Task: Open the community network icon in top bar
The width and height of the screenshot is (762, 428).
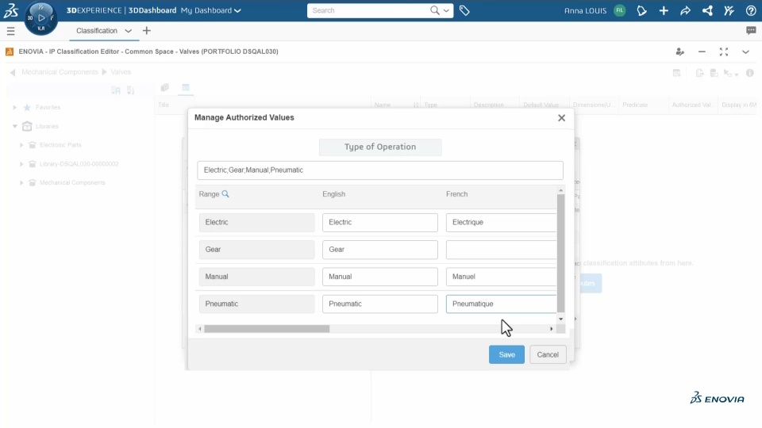Action: click(x=707, y=10)
